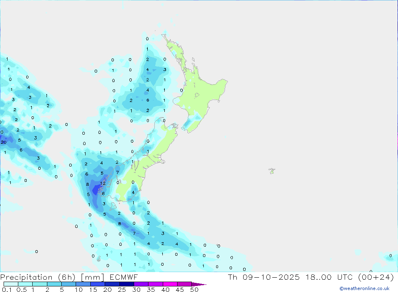Click the '35' legend scale label
Viewport: 398px width, 292px height.
[x=151, y=290]
